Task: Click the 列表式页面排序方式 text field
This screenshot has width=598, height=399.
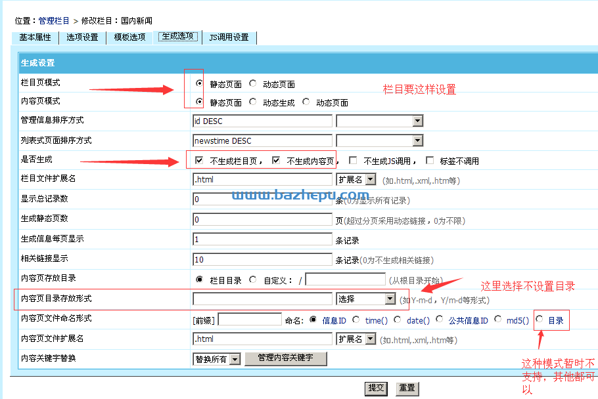Action: (262, 140)
